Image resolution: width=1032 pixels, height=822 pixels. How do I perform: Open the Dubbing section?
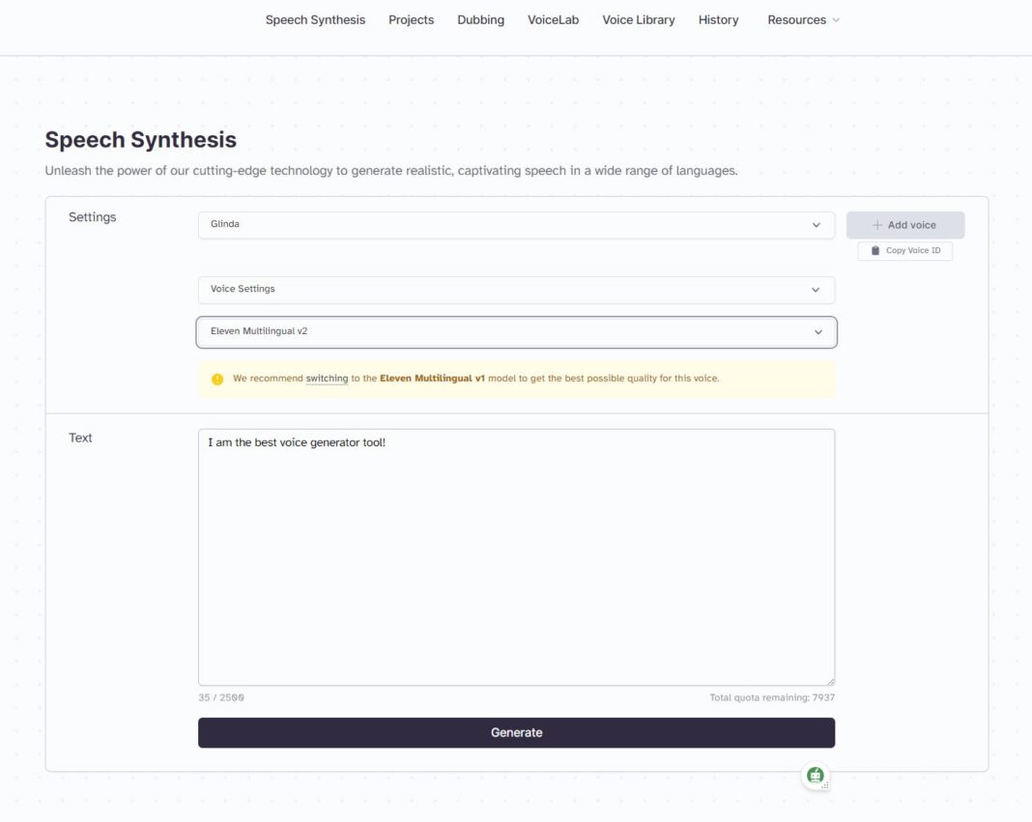(480, 19)
